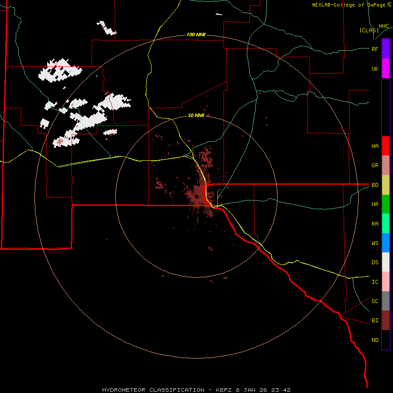Click the 50 NMI range ring label
This screenshot has width=393, height=393.
point(196,115)
